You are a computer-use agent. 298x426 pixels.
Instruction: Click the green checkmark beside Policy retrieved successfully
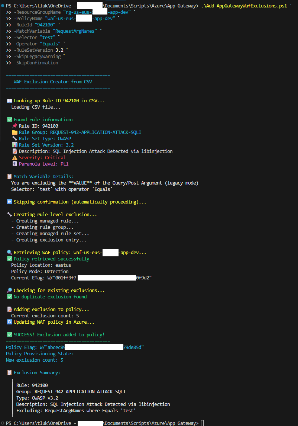(9, 259)
